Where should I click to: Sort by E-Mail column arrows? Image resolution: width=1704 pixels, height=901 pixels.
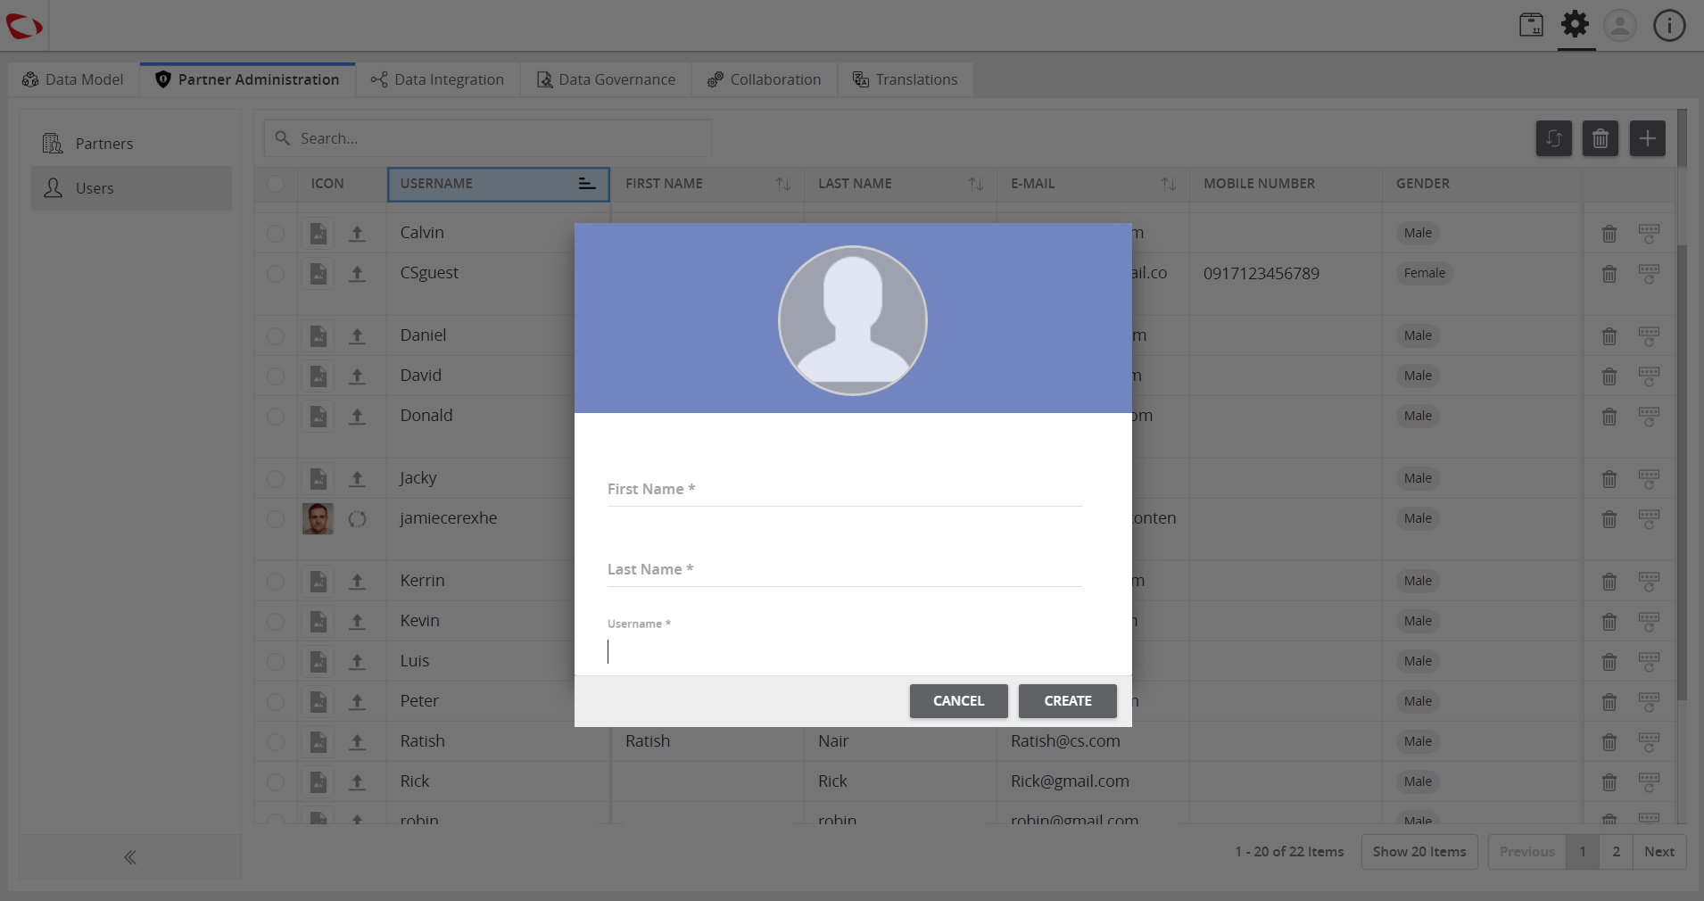[1169, 184]
